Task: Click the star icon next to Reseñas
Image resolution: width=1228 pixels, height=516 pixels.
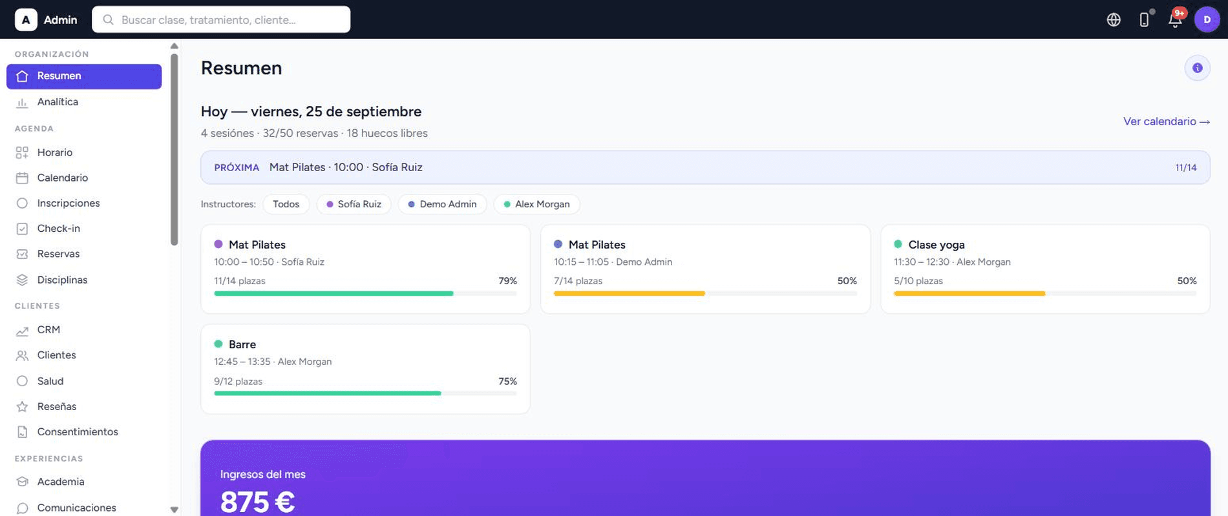Action: click(22, 406)
